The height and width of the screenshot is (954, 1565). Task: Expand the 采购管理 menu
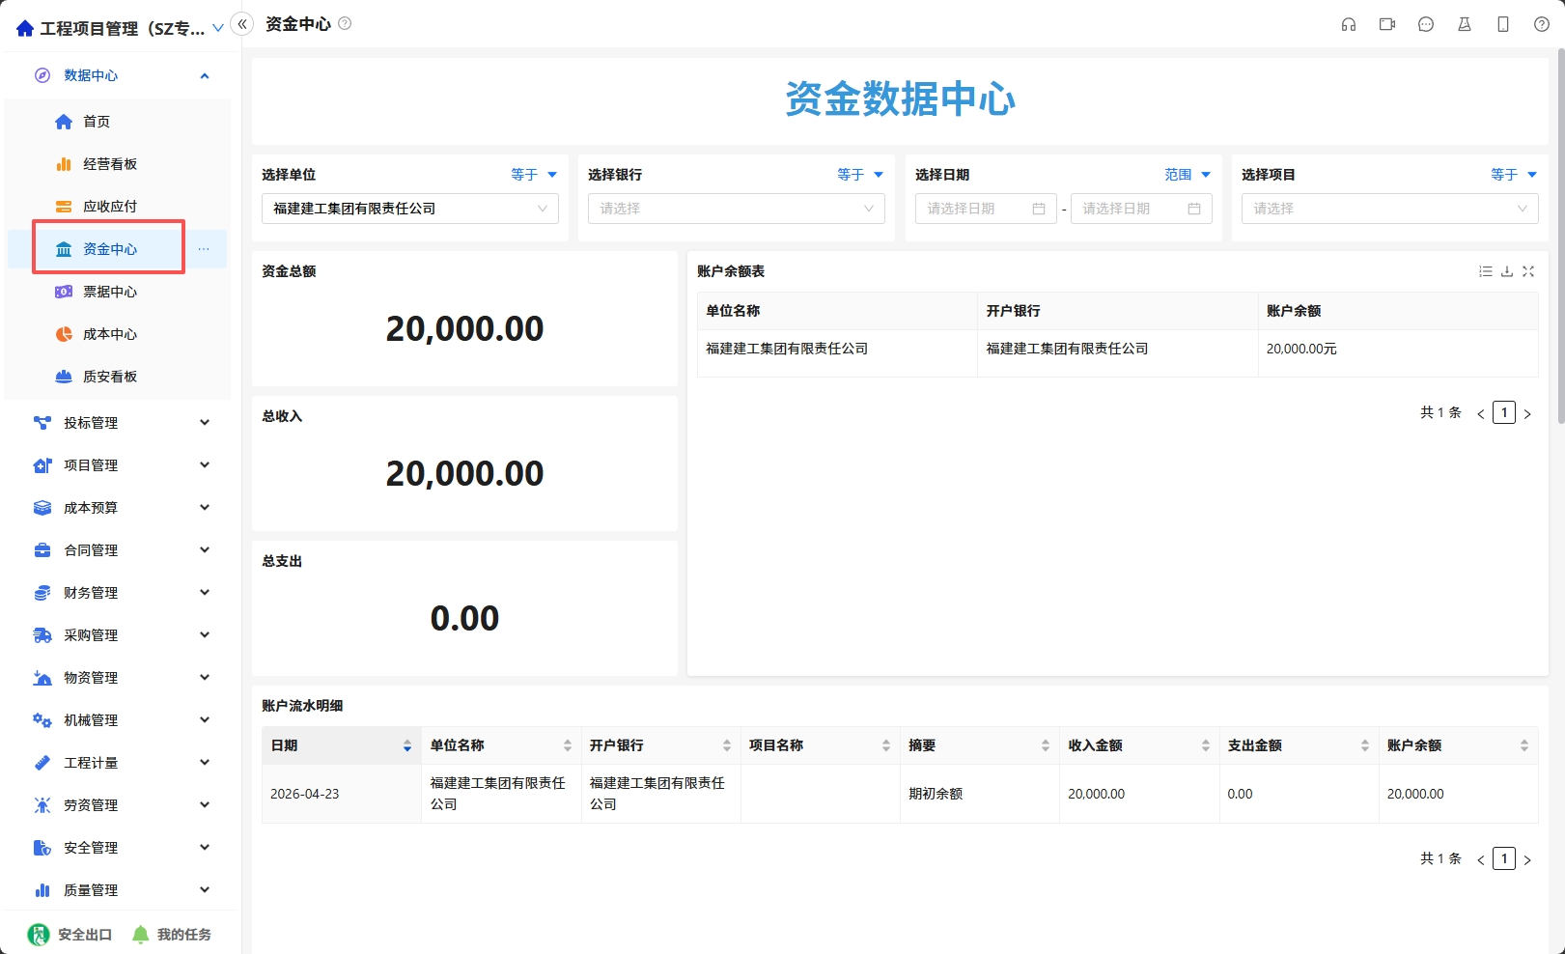coord(205,635)
